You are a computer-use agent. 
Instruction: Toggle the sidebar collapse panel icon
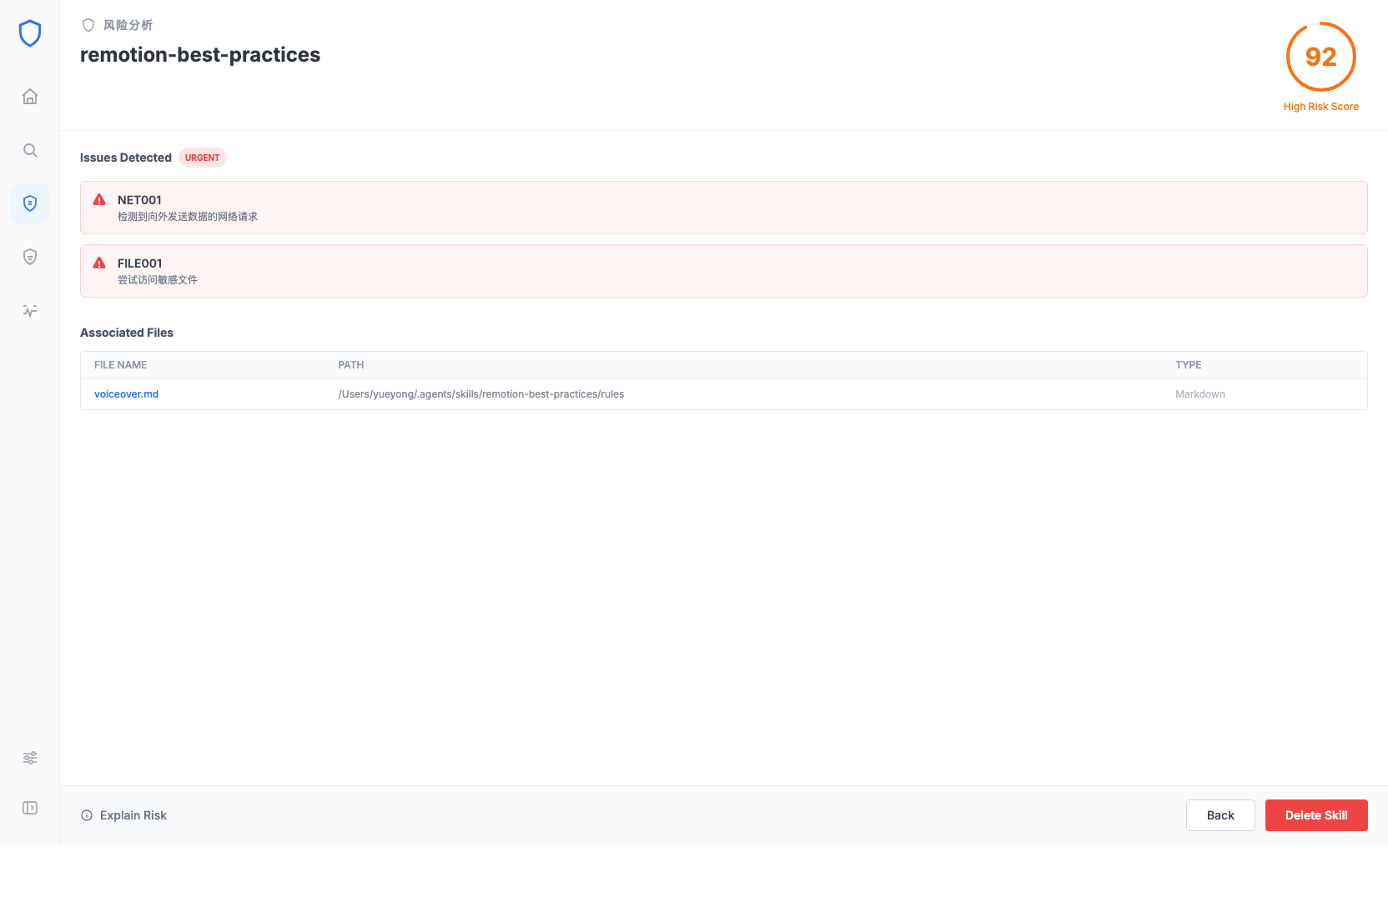coord(30,808)
